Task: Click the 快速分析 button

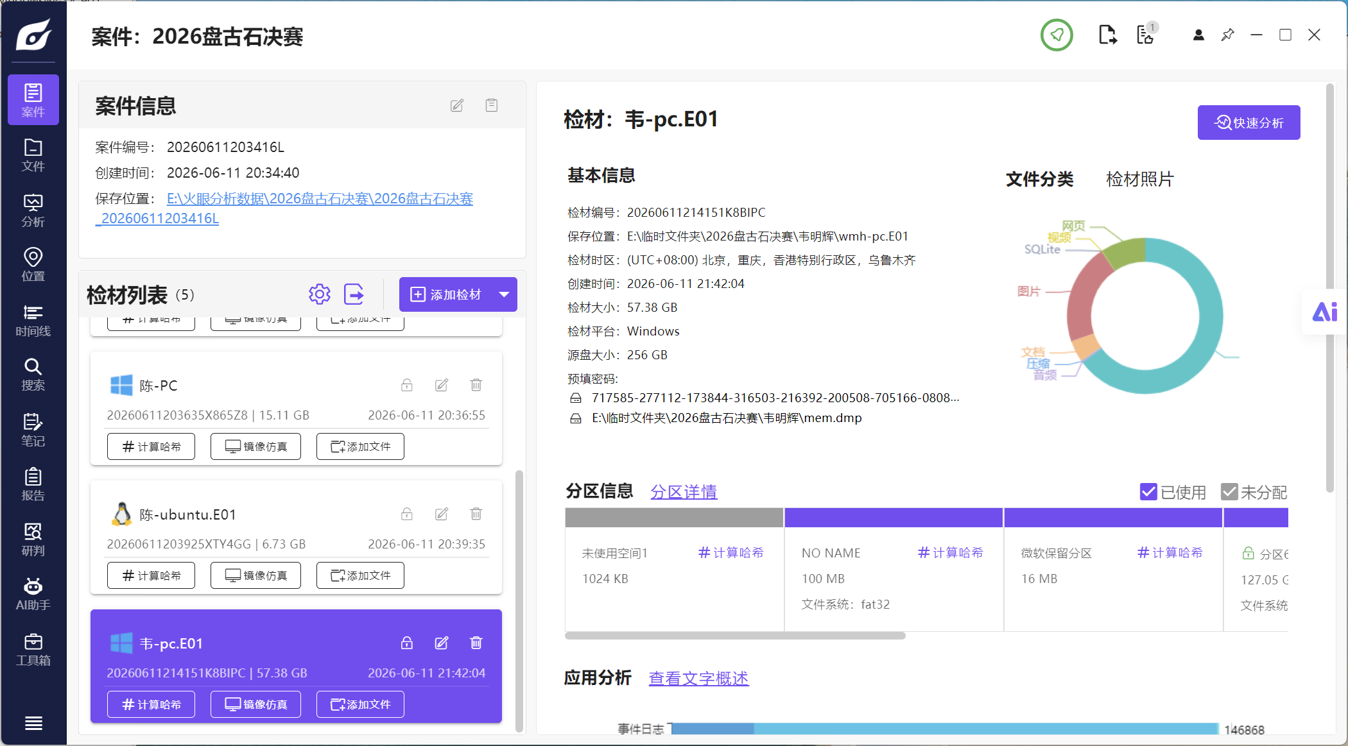Action: [x=1249, y=123]
